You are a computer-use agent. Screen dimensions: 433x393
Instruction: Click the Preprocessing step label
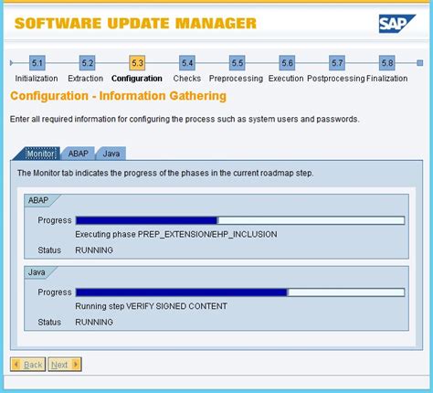(x=236, y=79)
